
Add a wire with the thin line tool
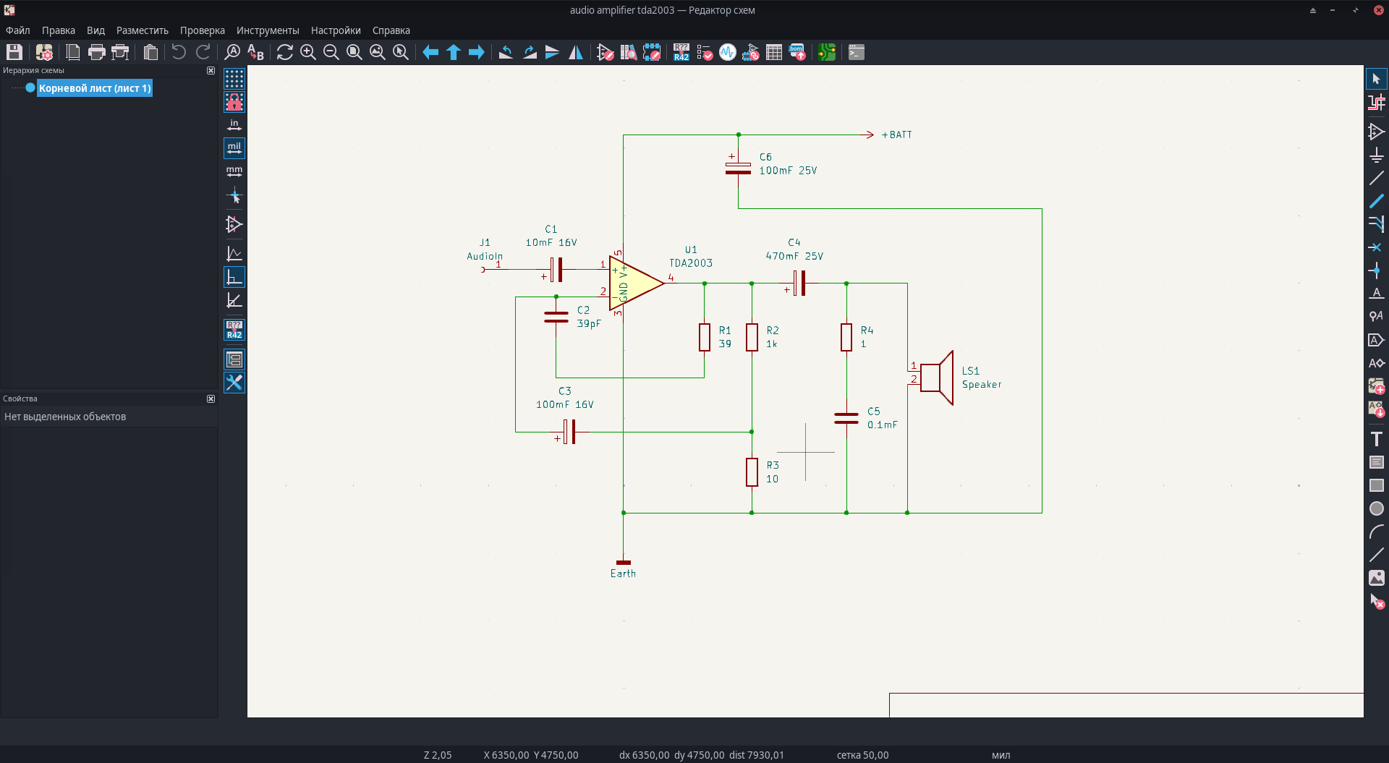1377,178
